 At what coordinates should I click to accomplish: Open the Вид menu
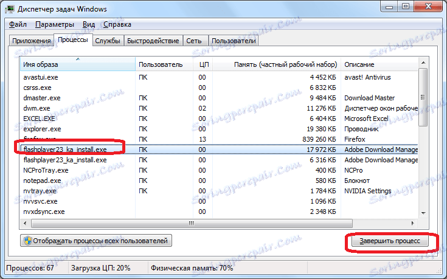tap(89, 24)
